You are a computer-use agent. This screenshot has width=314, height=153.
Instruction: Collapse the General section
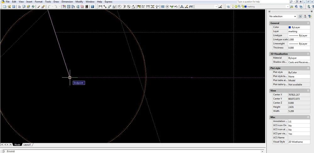308,23
